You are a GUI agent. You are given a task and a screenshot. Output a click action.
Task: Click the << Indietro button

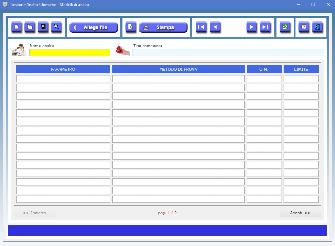(x=34, y=213)
